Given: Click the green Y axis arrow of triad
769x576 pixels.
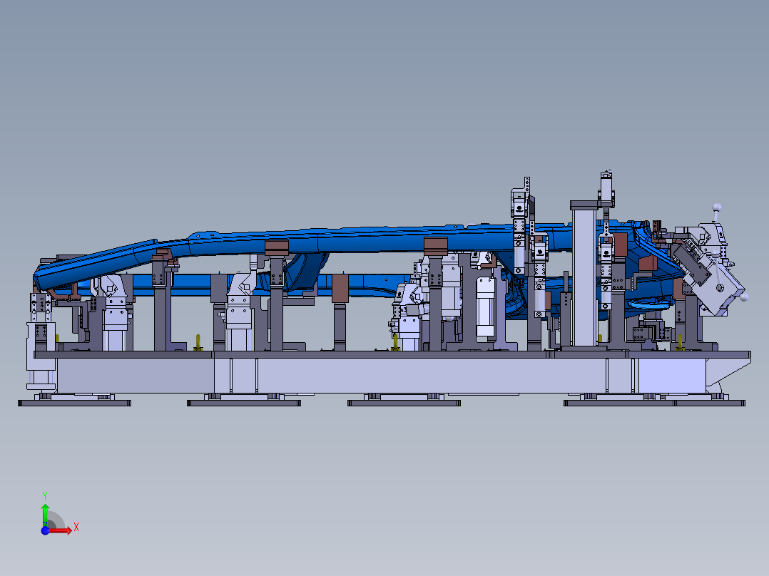Looking at the screenshot, I should (45, 515).
